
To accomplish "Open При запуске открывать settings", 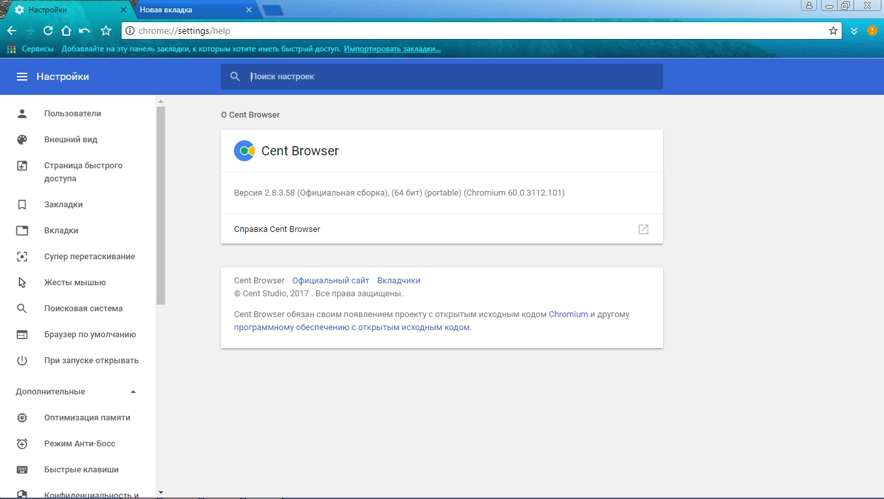I will point(92,361).
